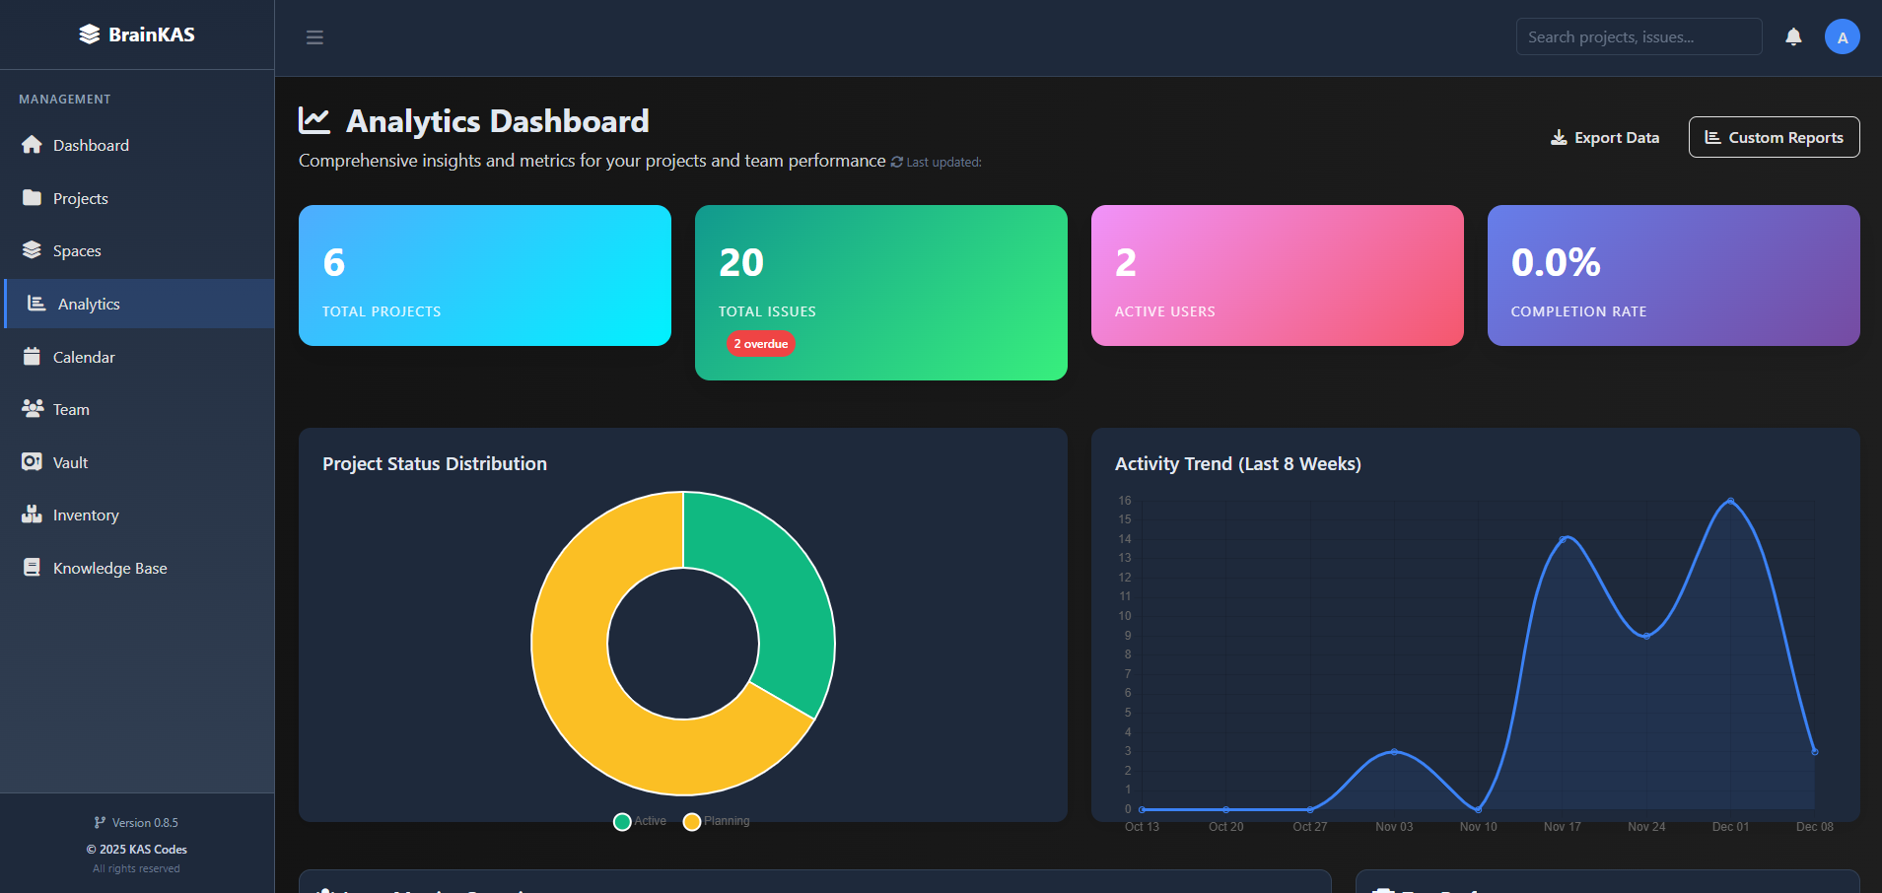Click the 2 overdue badge
The width and height of the screenshot is (1882, 893).
coord(761,344)
